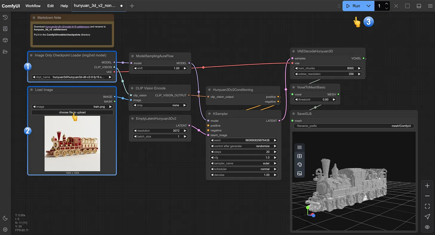This screenshot has height=235, width=435.
Task: Click the denoise value slider
Action: click(244, 175)
